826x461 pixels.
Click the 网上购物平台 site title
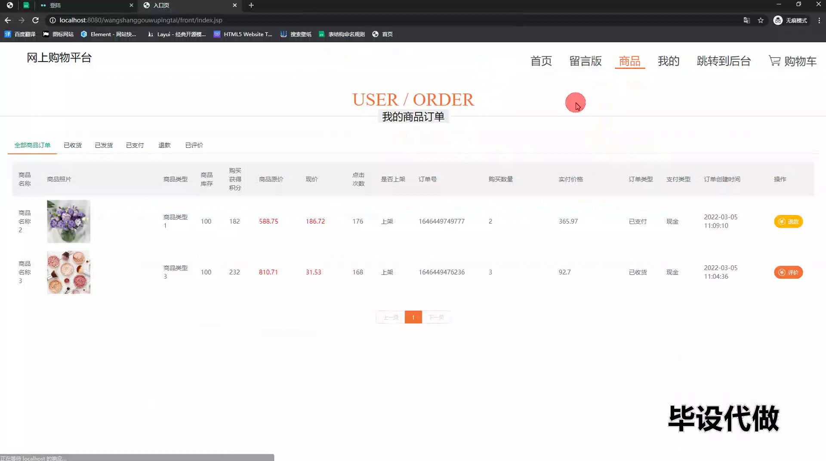click(59, 58)
